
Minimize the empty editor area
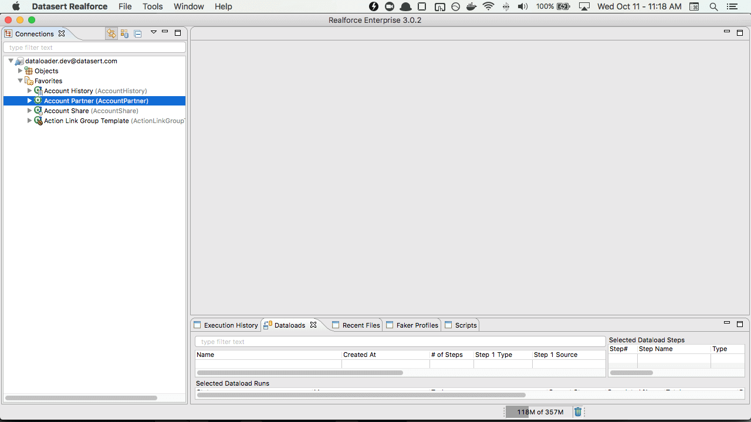click(727, 32)
